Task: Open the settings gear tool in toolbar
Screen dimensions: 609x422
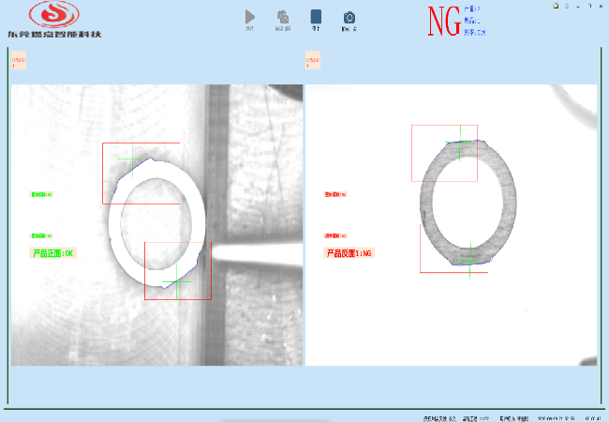Action: (x=282, y=17)
